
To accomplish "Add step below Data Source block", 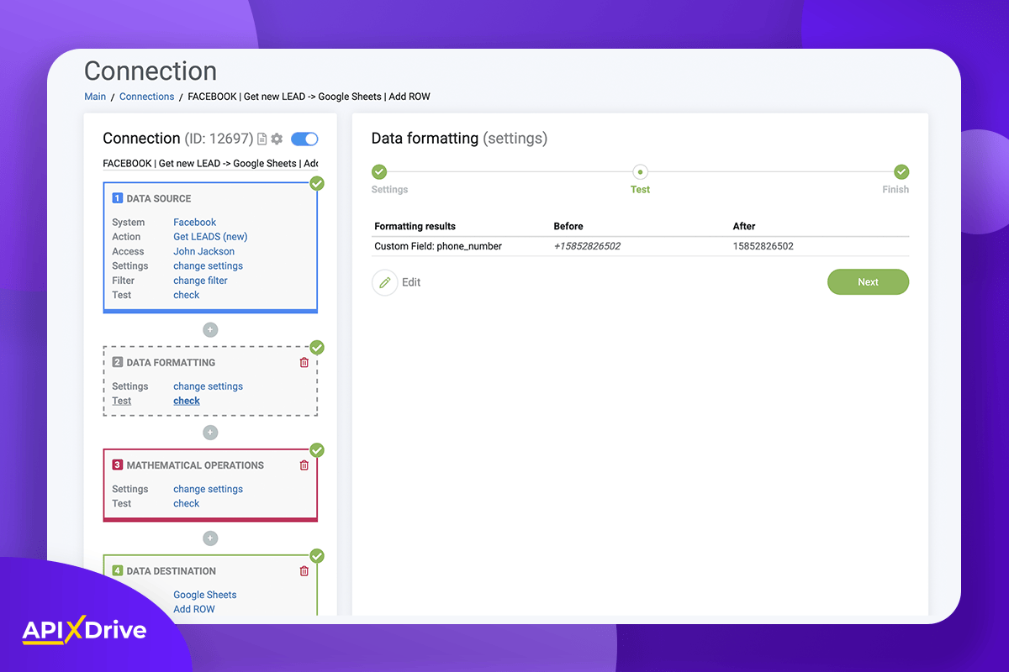I will point(210,330).
